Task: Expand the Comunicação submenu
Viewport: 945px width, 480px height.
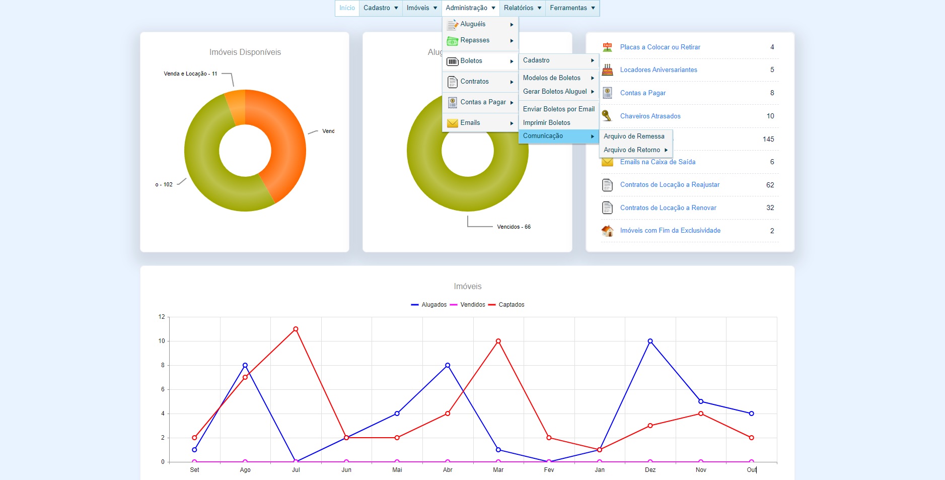Action: tap(559, 136)
